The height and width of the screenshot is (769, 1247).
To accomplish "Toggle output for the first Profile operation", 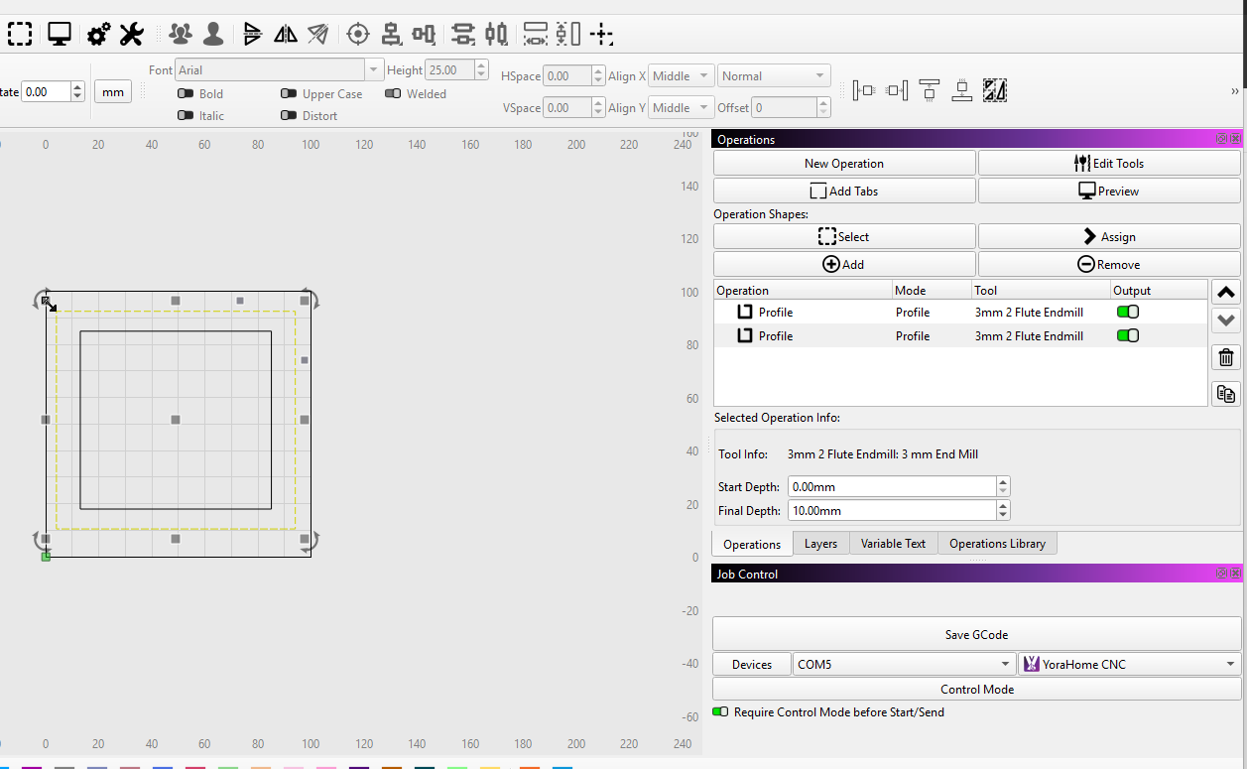I will (1128, 312).
